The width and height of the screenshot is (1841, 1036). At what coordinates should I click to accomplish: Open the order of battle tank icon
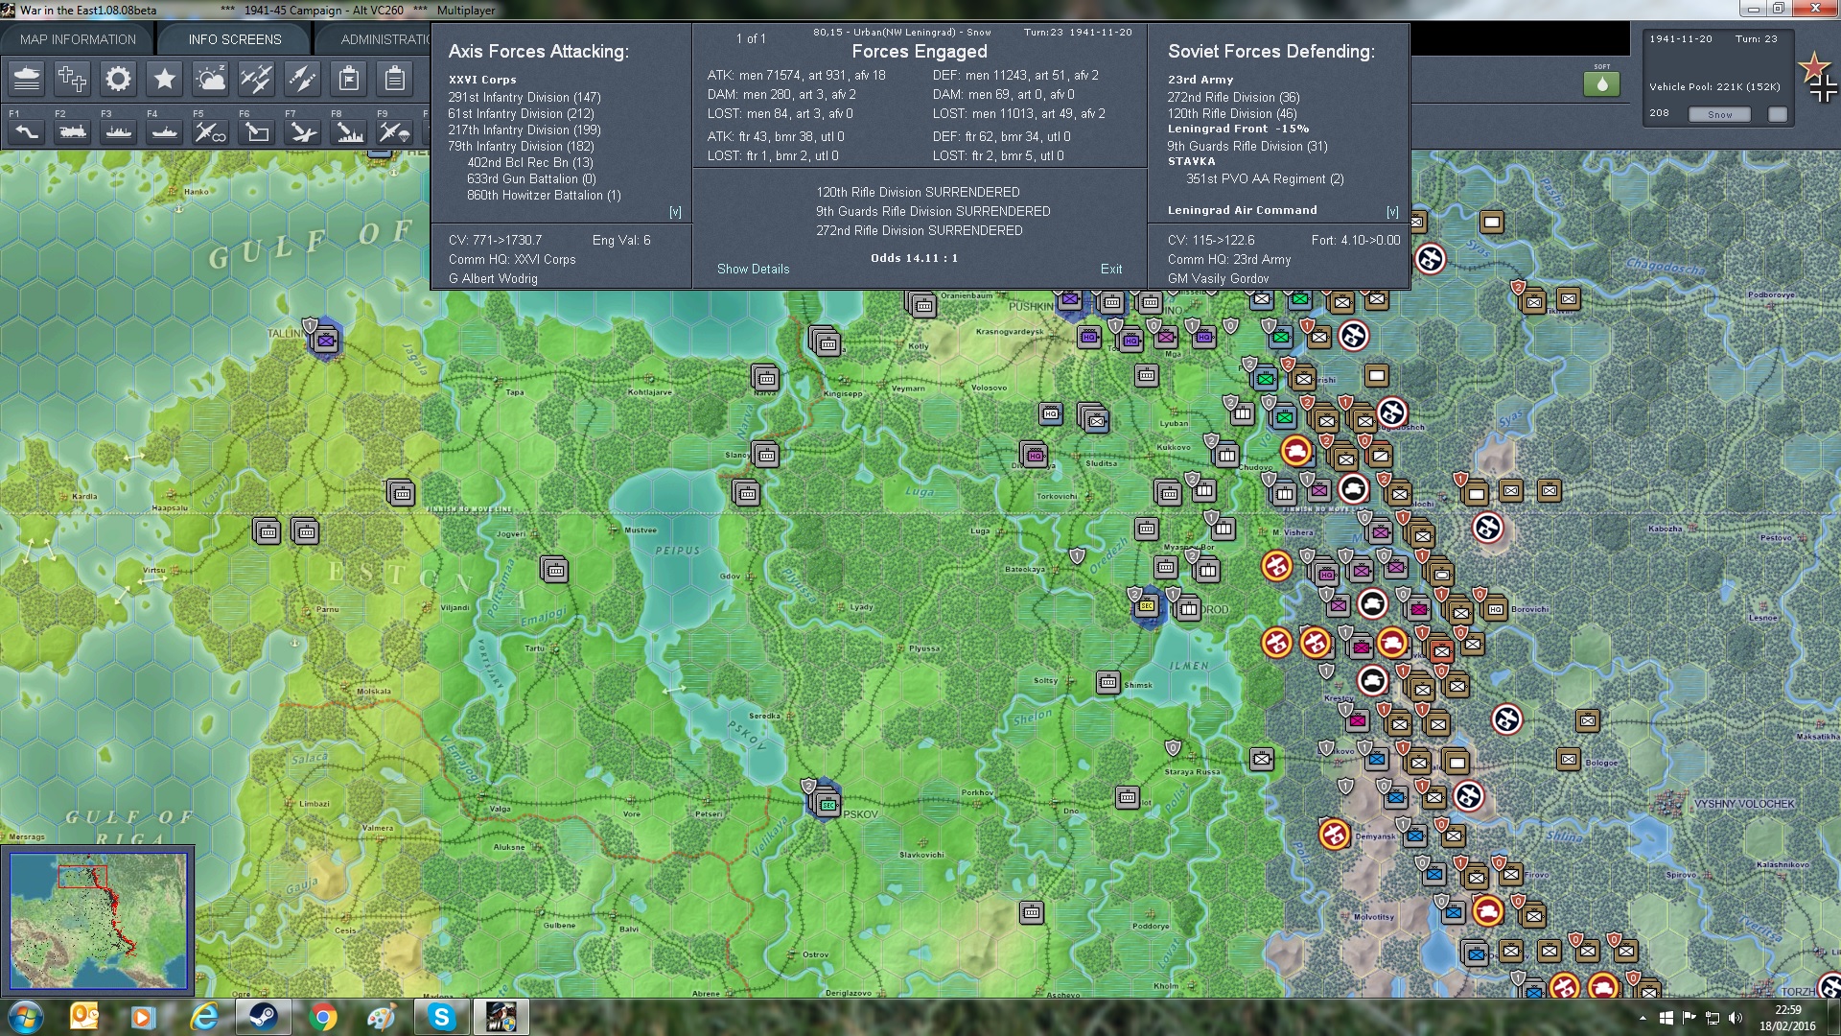pos(27,79)
